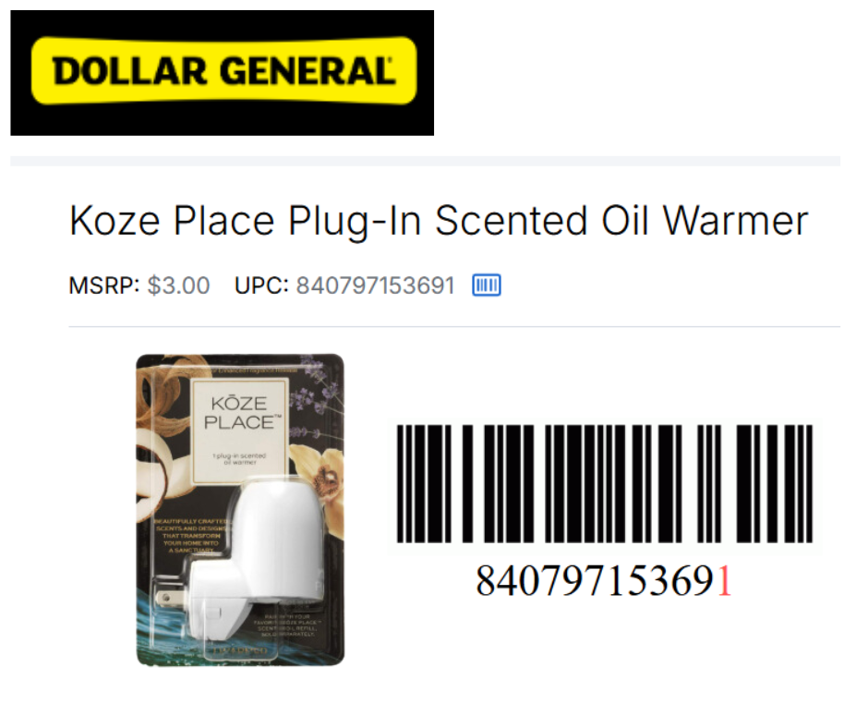Click the MSRP label

[x=104, y=285]
